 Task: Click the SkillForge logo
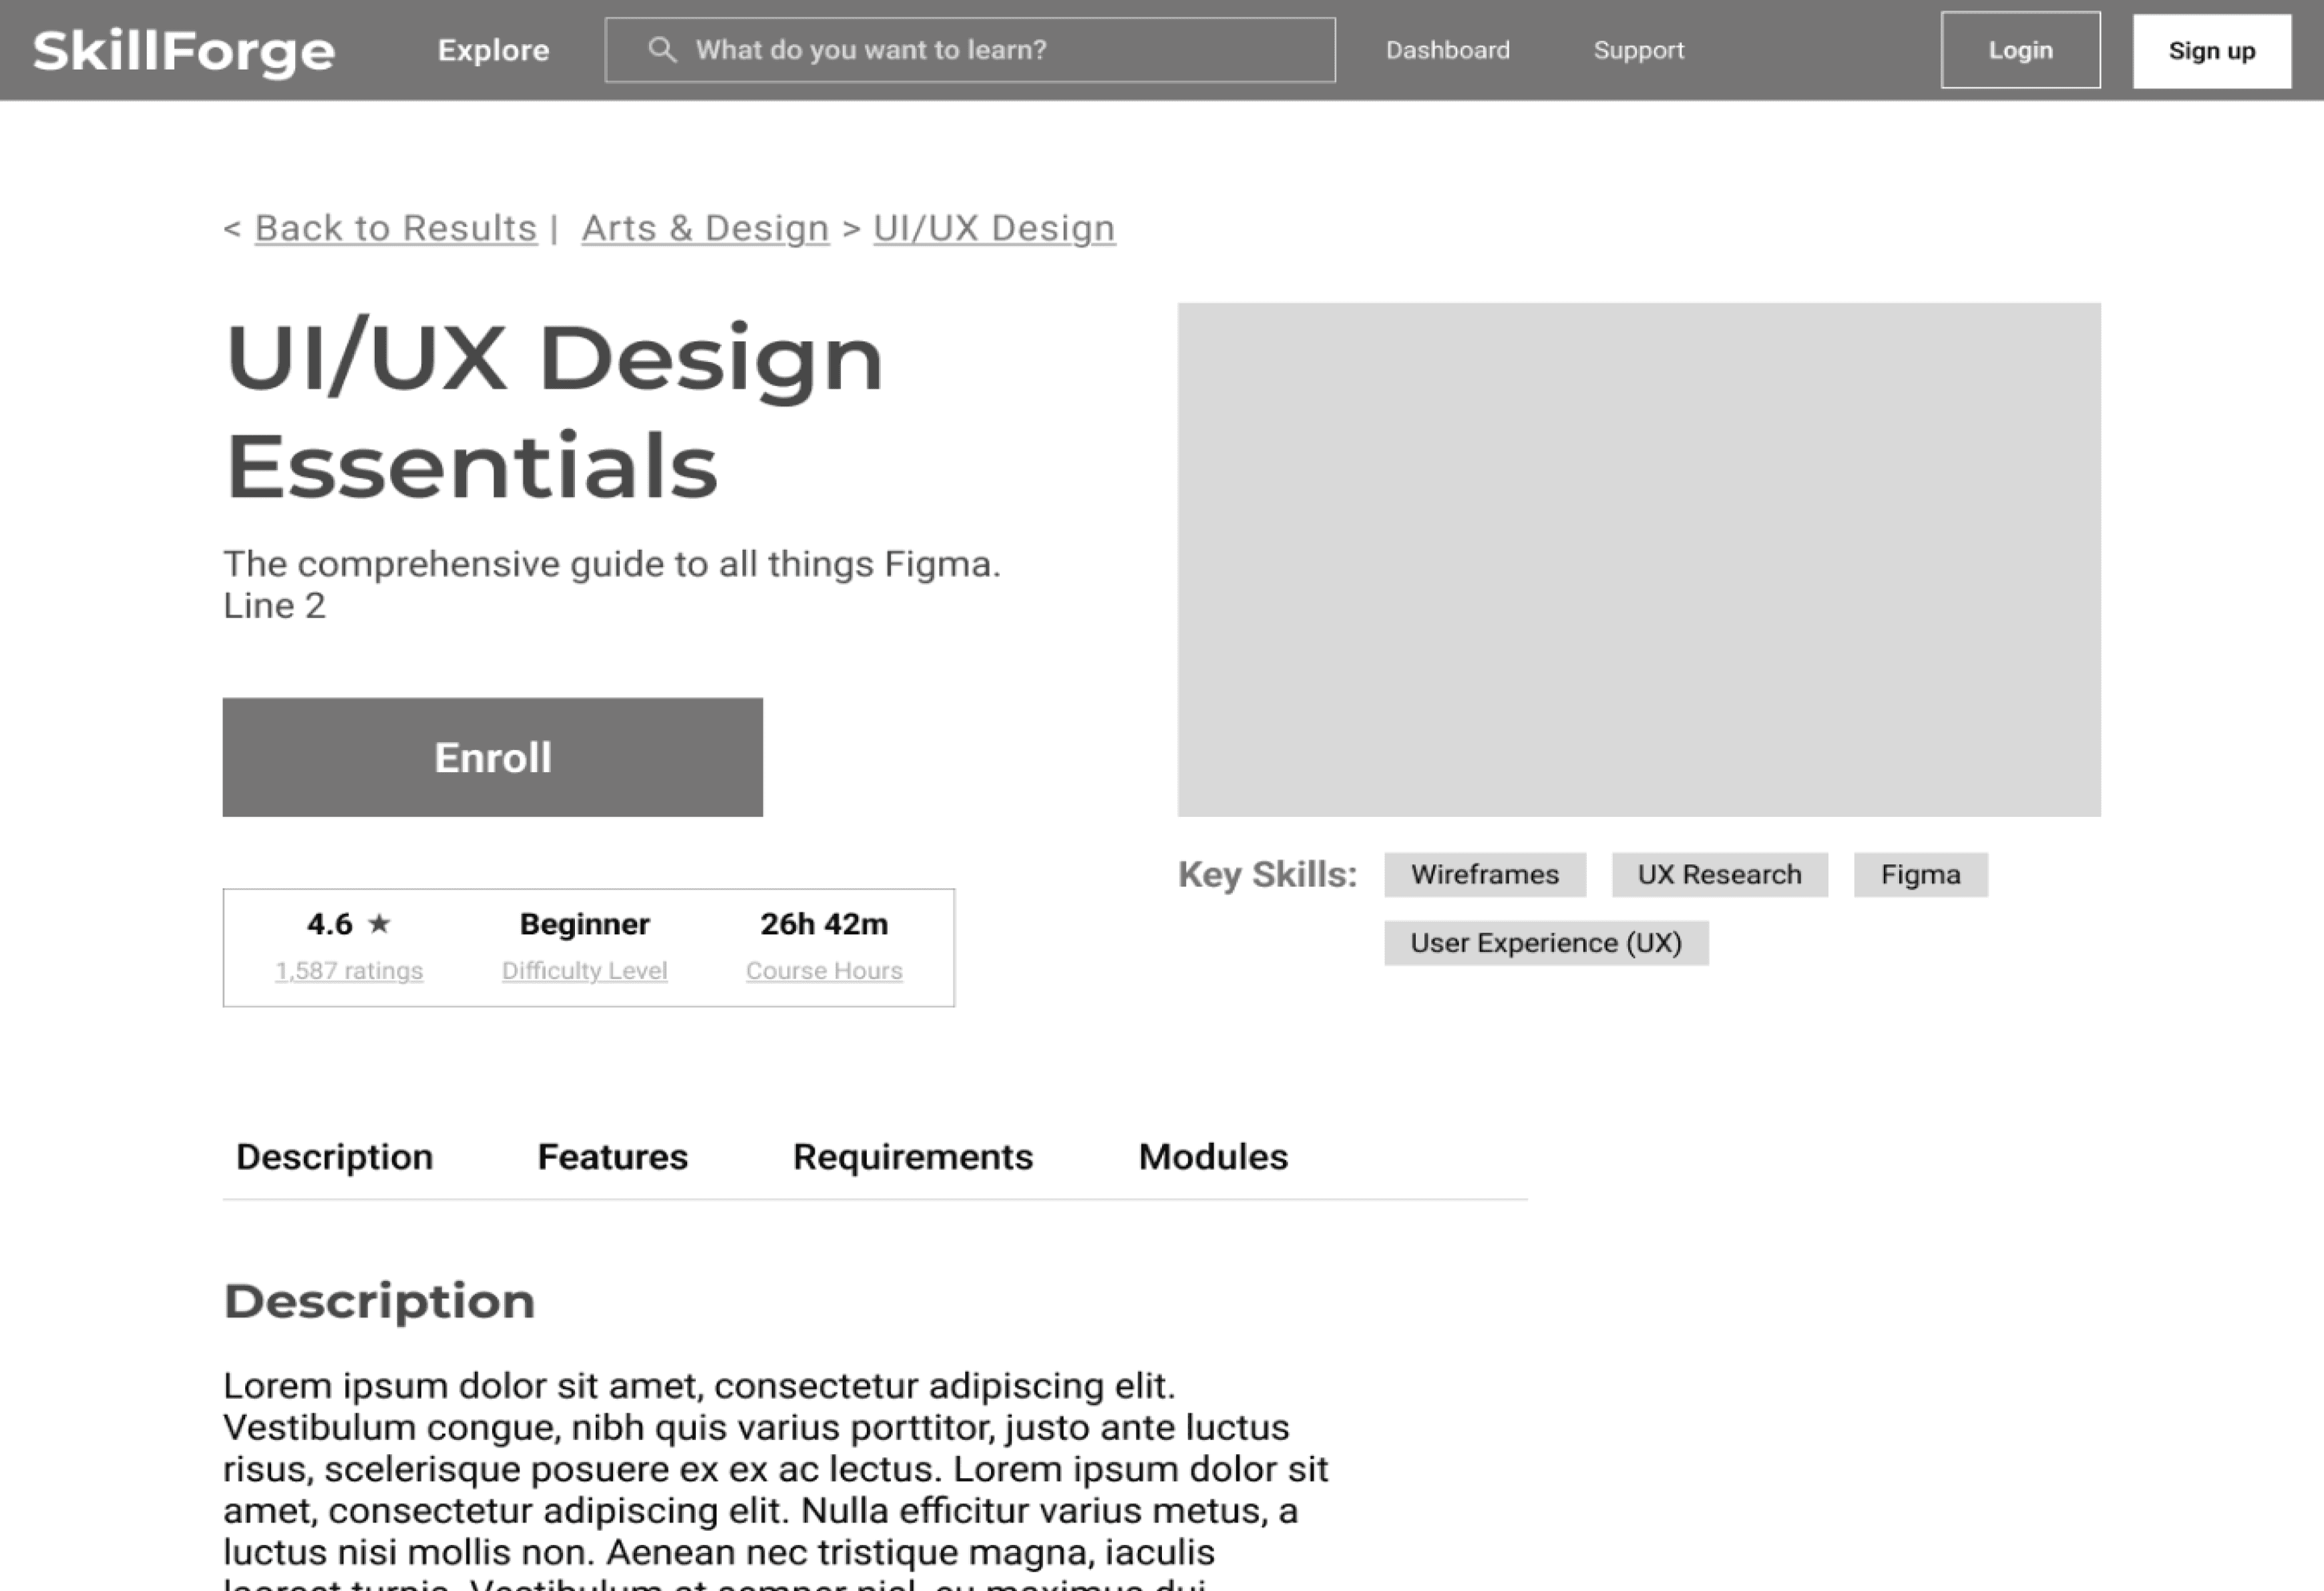[184, 51]
